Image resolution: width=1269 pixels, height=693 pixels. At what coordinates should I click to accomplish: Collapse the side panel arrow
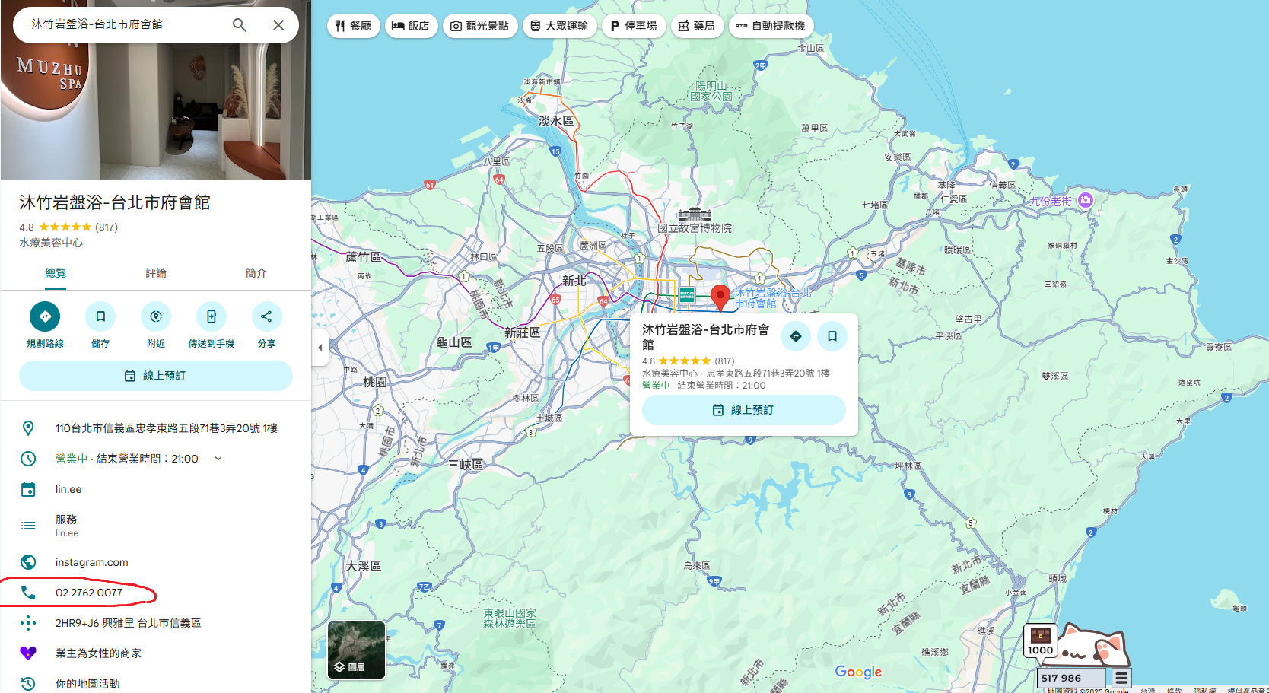coord(320,348)
